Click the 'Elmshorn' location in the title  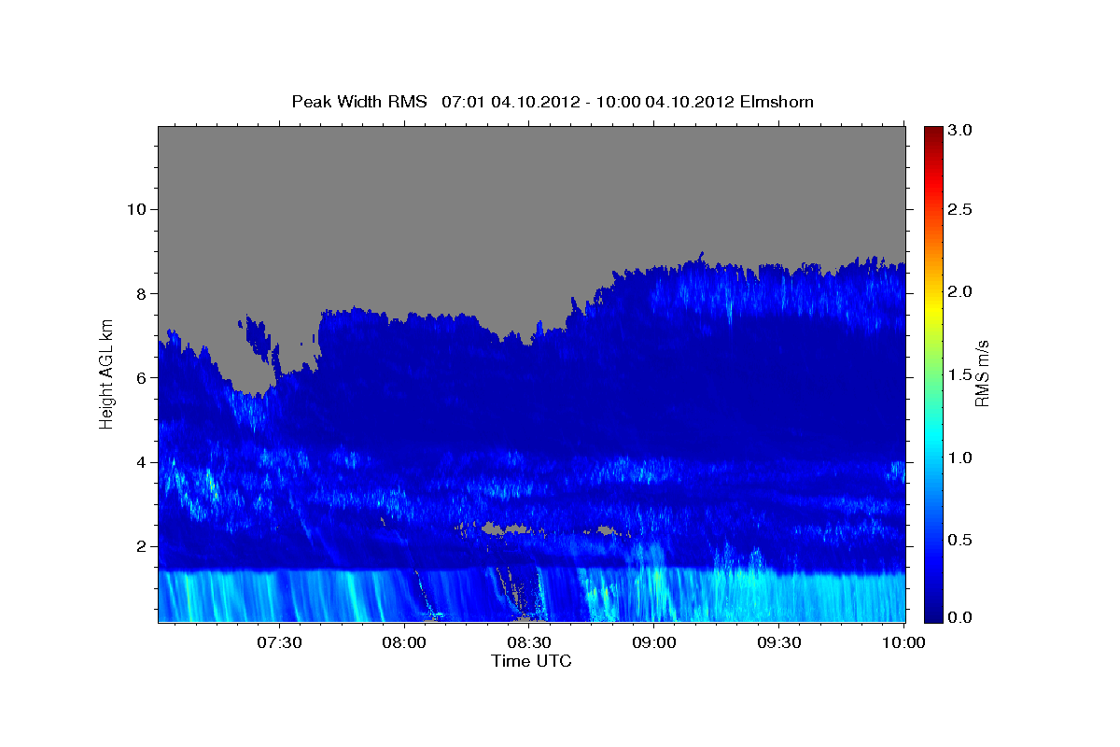click(777, 101)
